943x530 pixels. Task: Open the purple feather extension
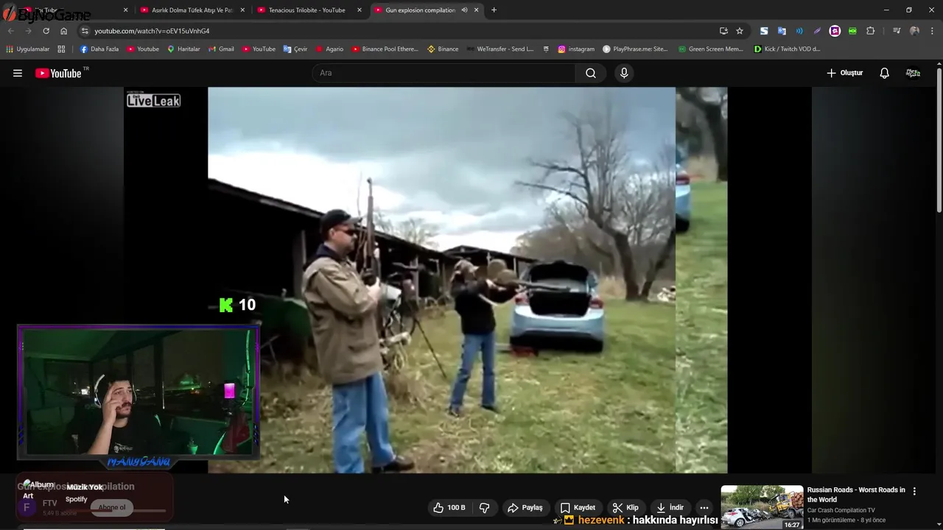click(817, 31)
